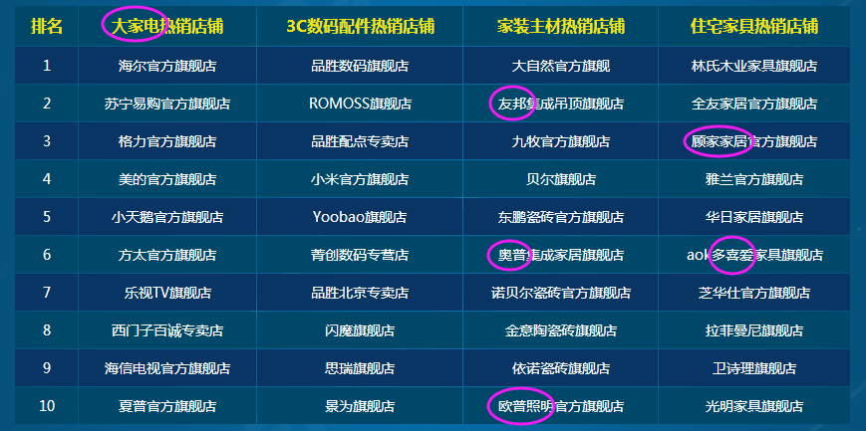
Task: Click 思瑞旗舰店 cell
Action: coord(360,368)
